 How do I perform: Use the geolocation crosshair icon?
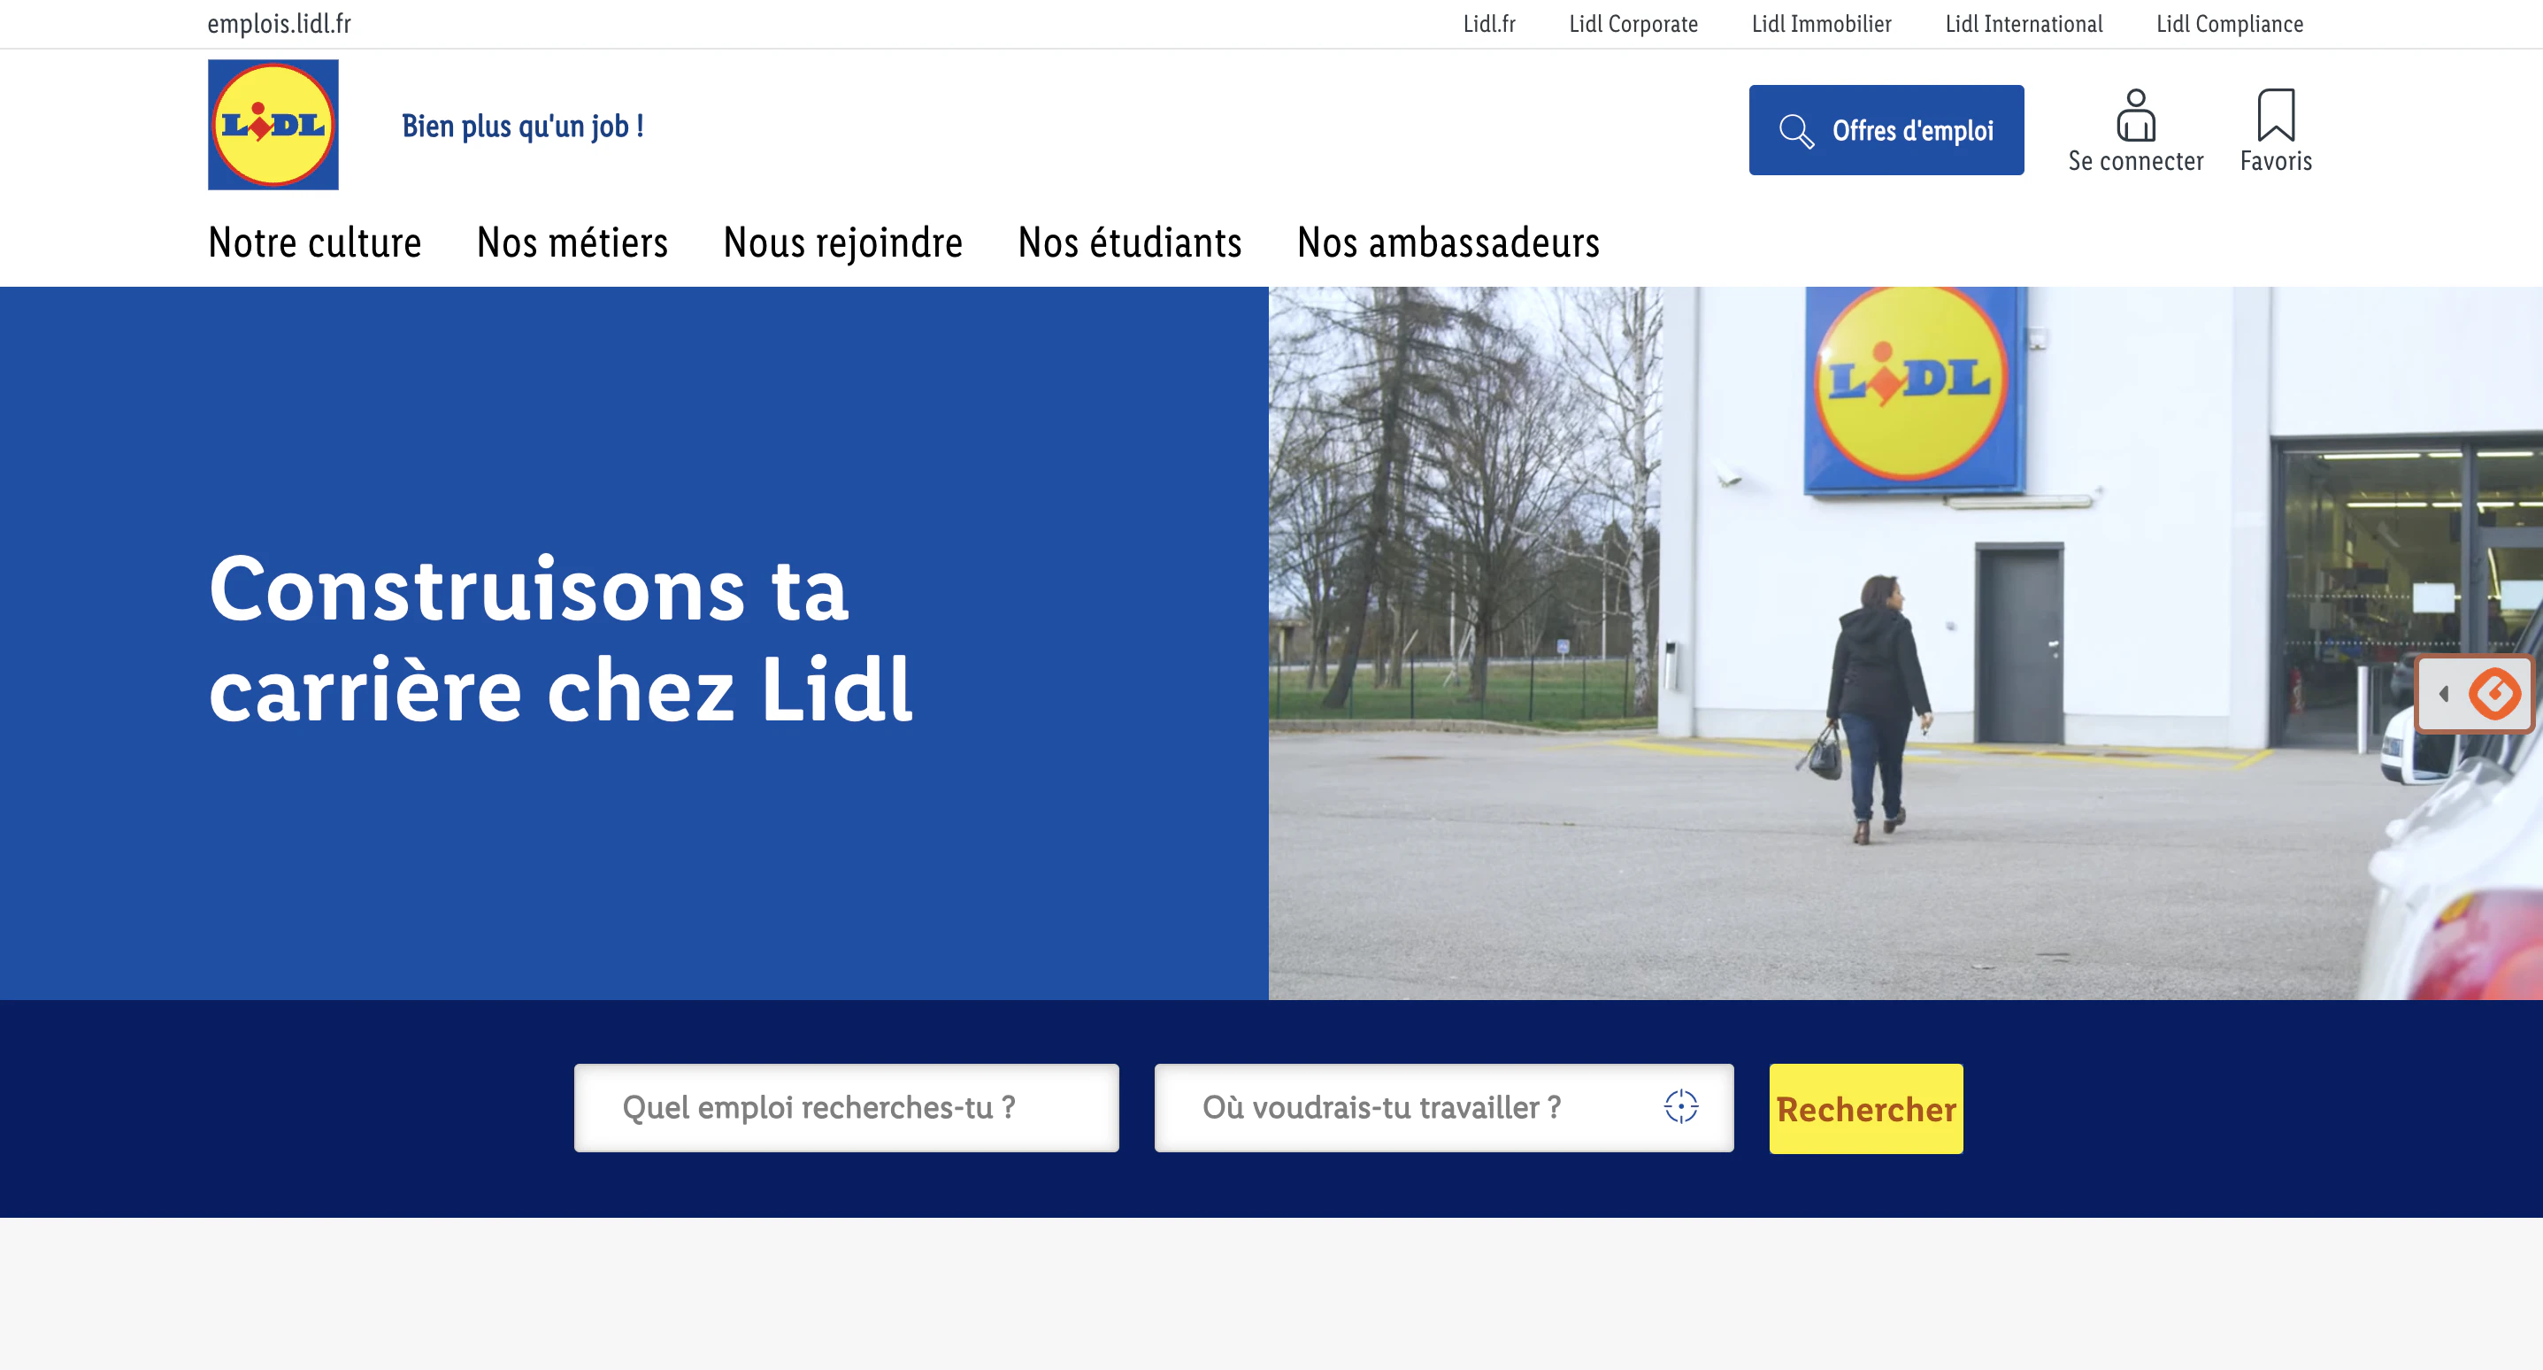[1680, 1106]
